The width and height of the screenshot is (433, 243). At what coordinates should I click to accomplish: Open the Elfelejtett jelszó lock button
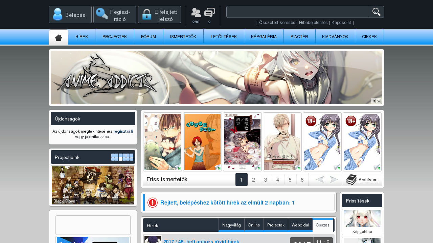coord(159,15)
